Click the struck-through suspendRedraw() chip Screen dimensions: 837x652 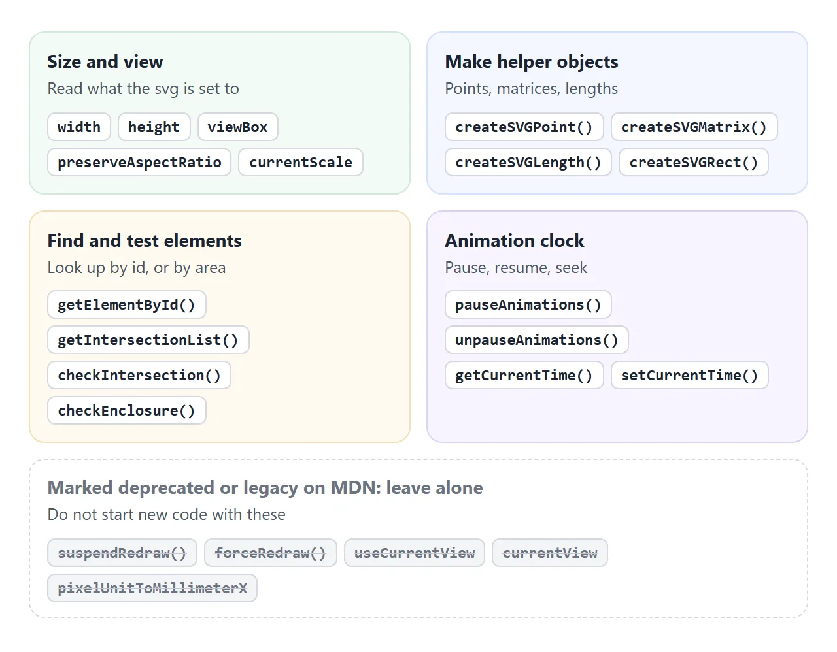click(122, 553)
